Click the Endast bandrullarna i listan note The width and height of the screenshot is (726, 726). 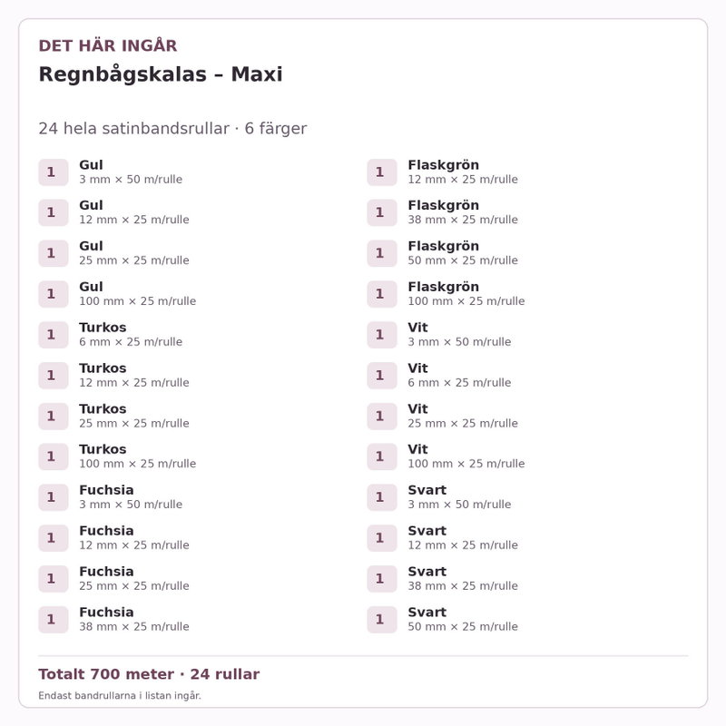tap(120, 695)
